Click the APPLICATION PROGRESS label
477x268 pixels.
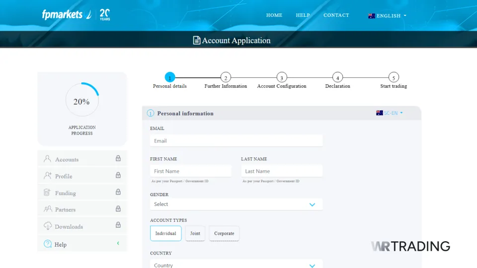coord(82,131)
